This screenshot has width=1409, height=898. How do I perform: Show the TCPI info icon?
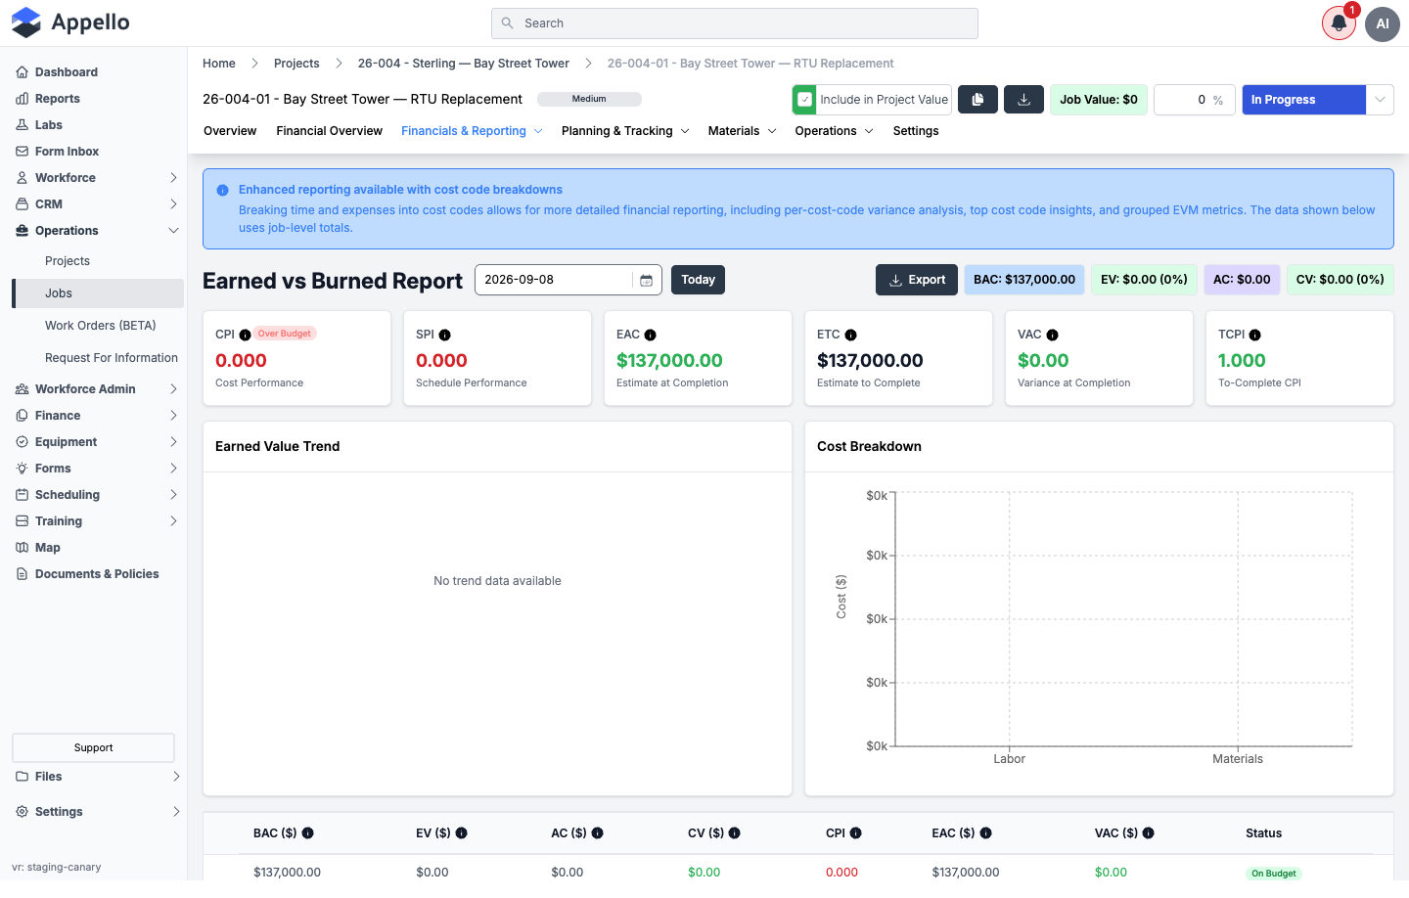pyautogui.click(x=1254, y=335)
